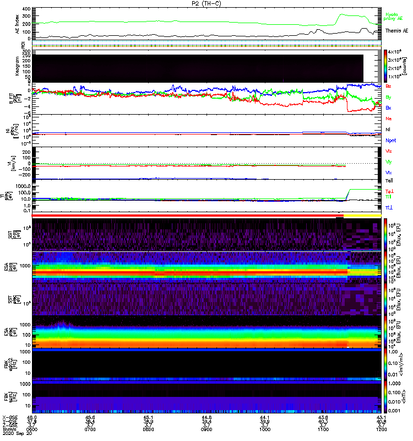Click the 1200 time tick label
Image resolution: width=413 pixels, height=441 pixels.
[x=381, y=429]
